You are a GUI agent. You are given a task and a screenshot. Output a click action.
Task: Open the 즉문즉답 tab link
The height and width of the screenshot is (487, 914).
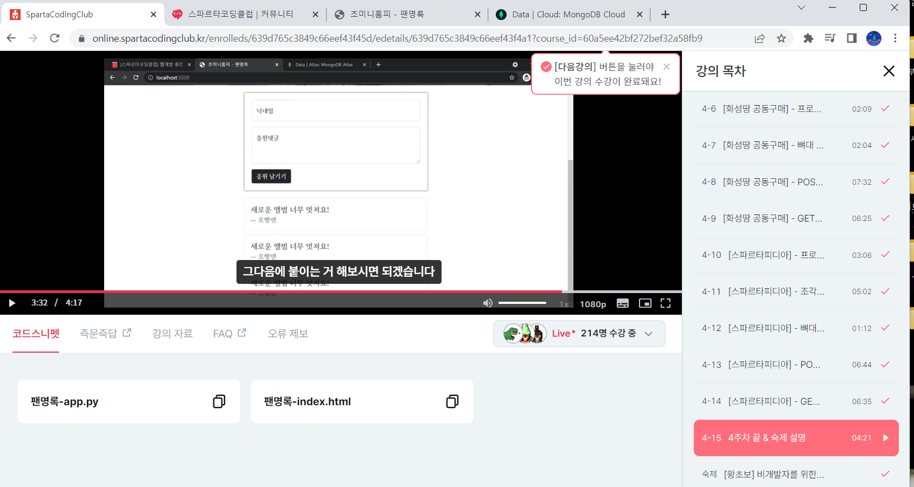(x=105, y=334)
